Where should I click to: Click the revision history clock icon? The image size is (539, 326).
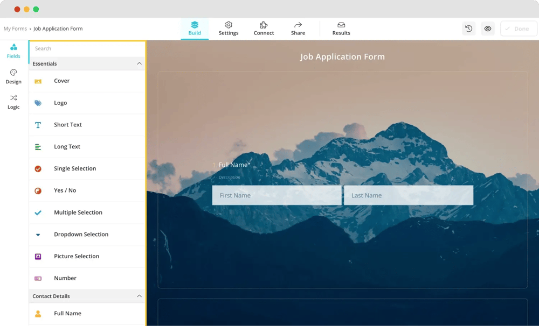[x=468, y=29]
